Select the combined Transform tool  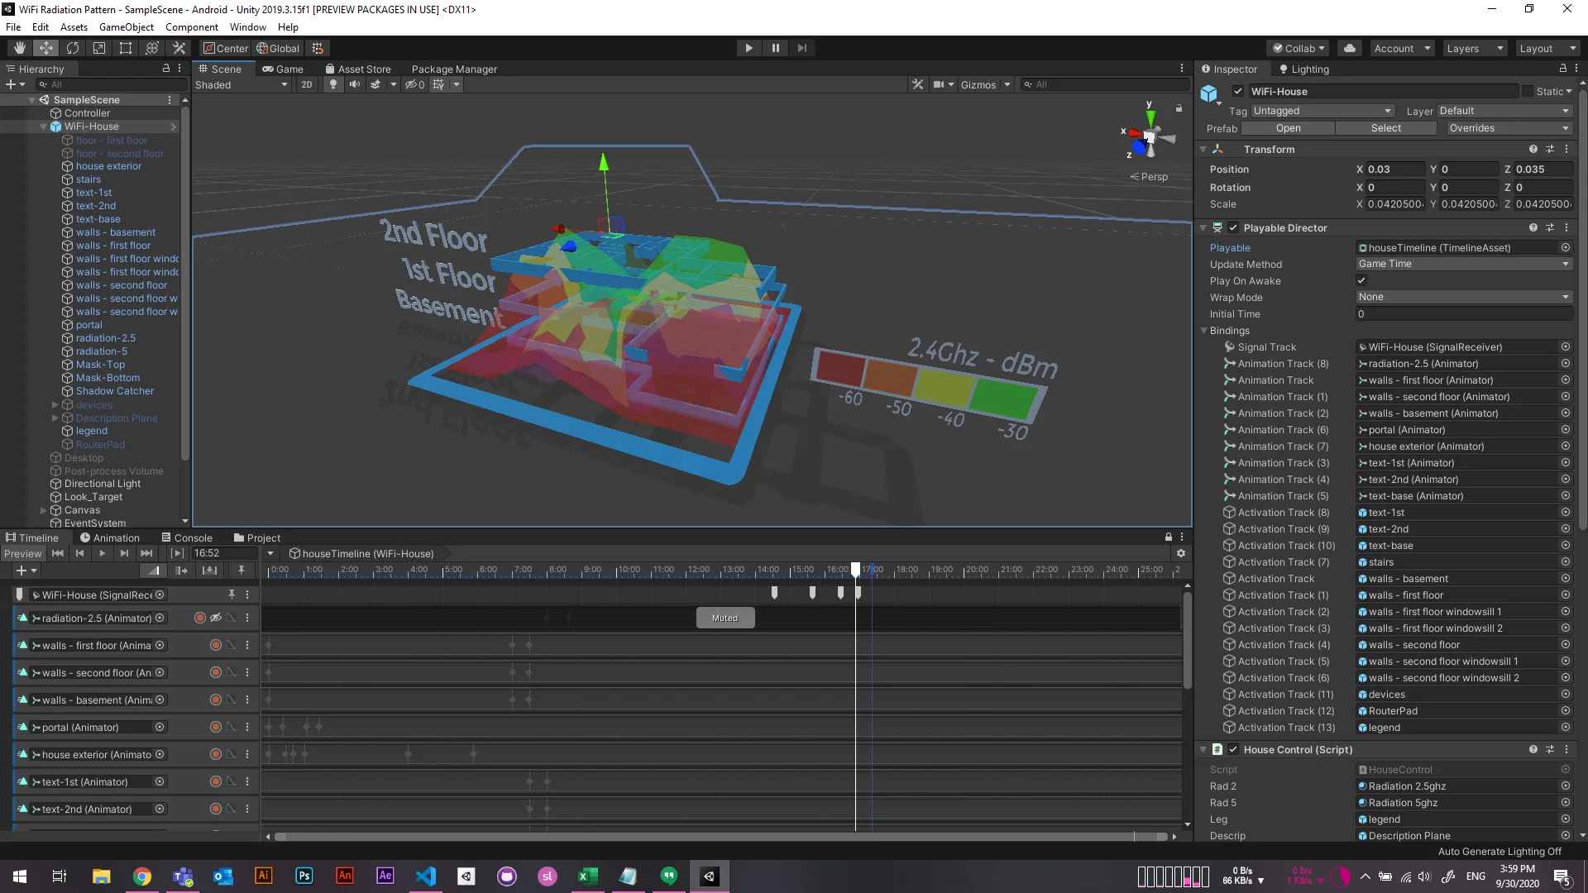[x=152, y=48]
